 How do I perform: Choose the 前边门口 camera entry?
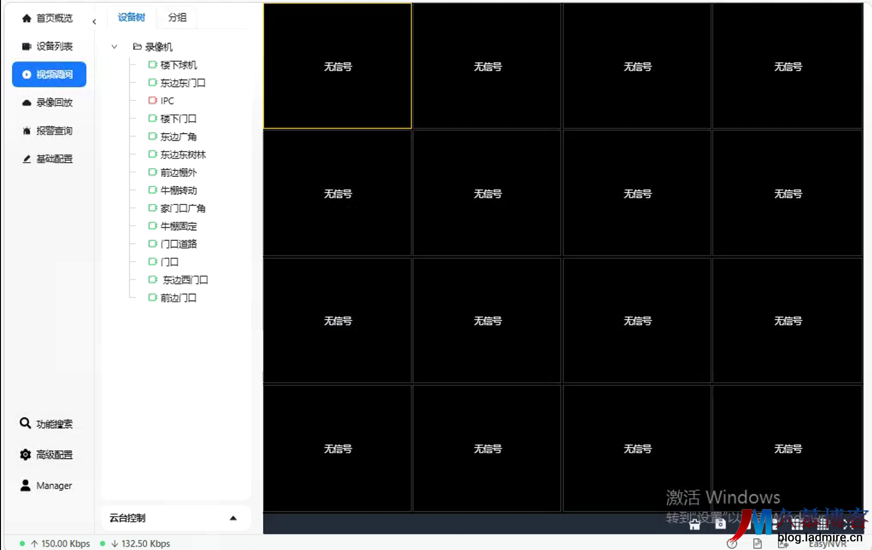click(178, 298)
